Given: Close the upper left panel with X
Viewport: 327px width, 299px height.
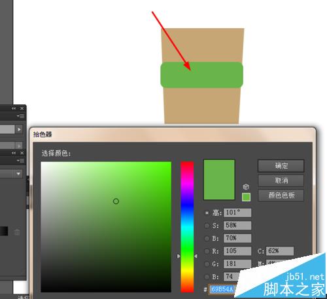Looking at the screenshot, I should click(x=22, y=108).
